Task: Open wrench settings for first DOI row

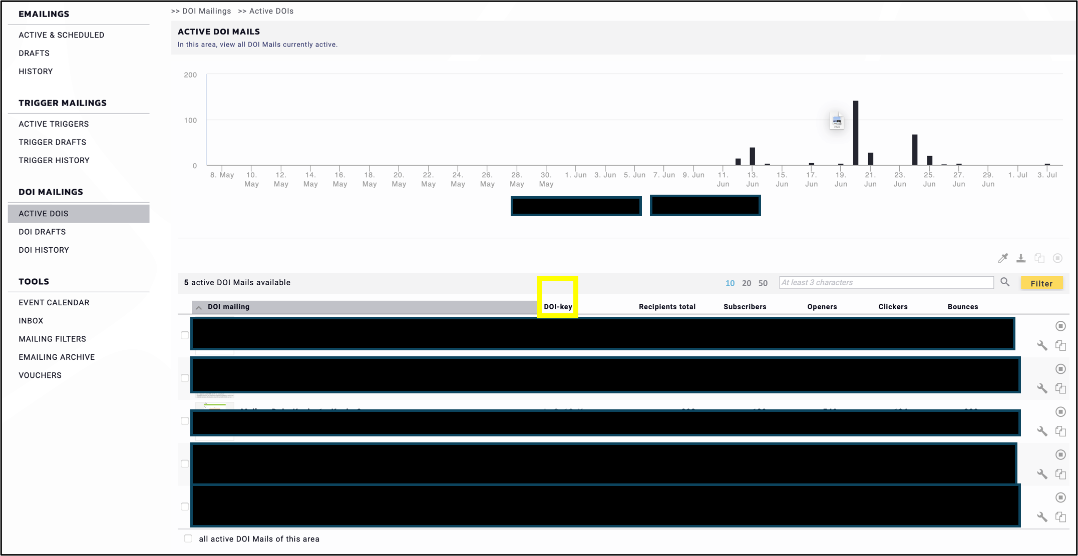Action: pyautogui.click(x=1042, y=345)
